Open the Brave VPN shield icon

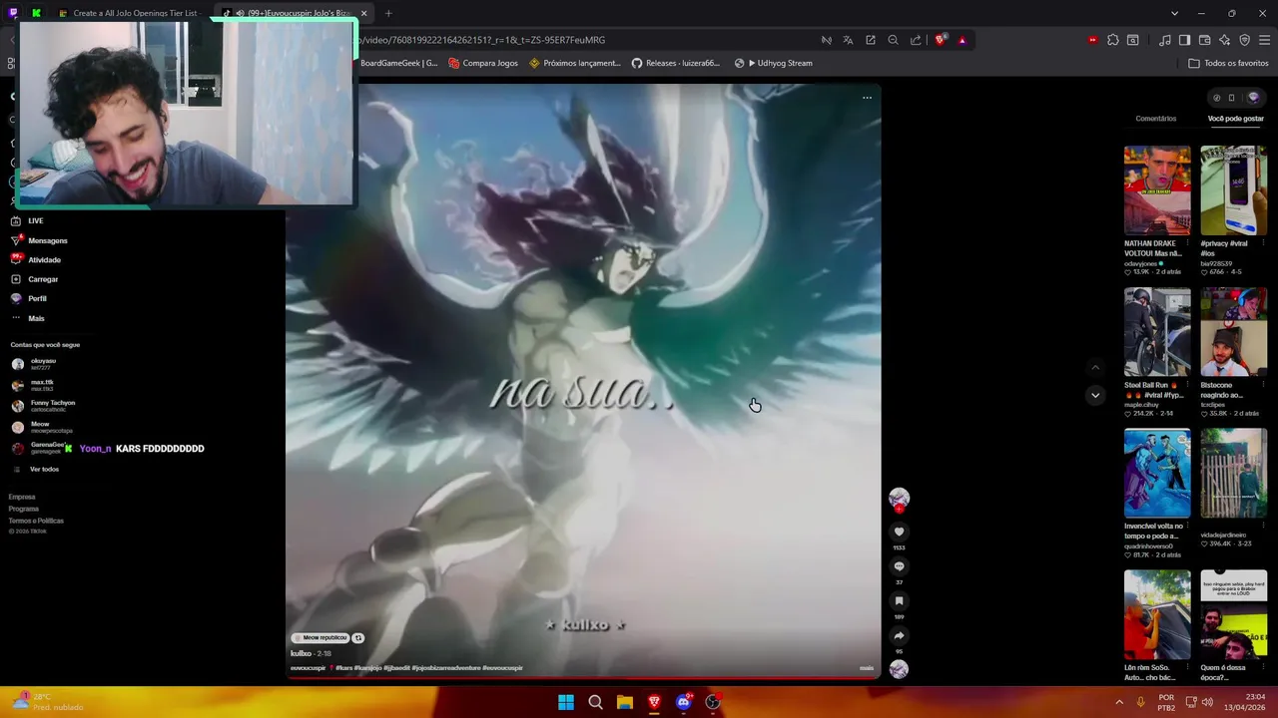(1244, 40)
